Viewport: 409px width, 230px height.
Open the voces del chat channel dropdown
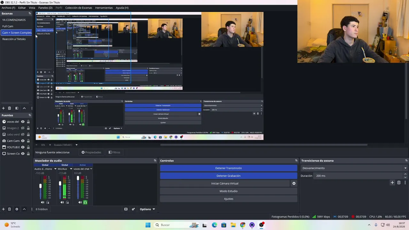coord(91,169)
